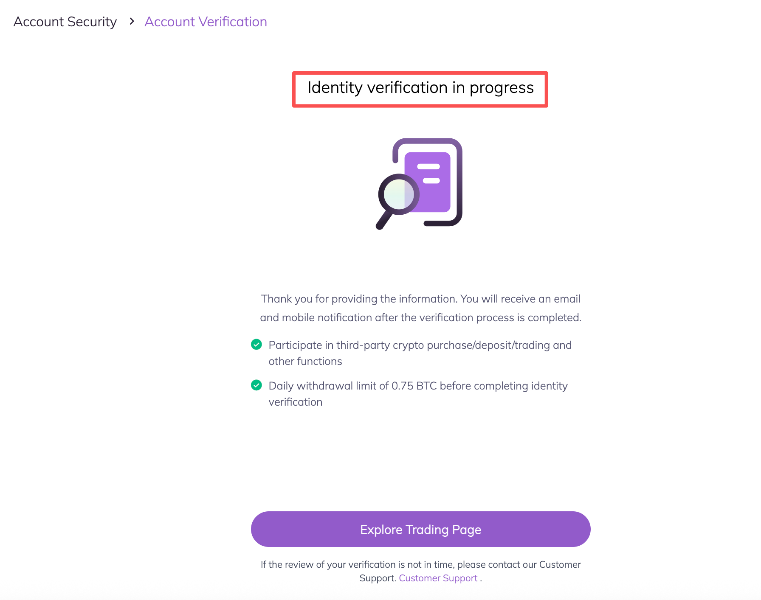The width and height of the screenshot is (761, 600).
Task: Click the "and mobile notification after" text line
Action: coord(420,318)
